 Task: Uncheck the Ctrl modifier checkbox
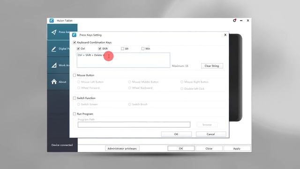click(x=78, y=49)
